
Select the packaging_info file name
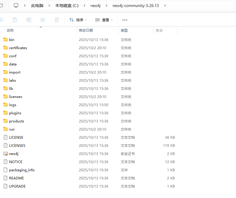click(x=22, y=170)
